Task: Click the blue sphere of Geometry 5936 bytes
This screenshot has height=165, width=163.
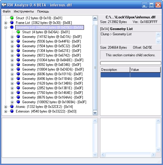Action: 18,41
